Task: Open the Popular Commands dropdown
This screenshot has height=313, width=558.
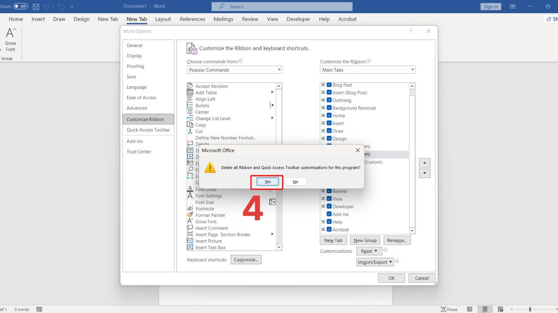Action: (234, 70)
